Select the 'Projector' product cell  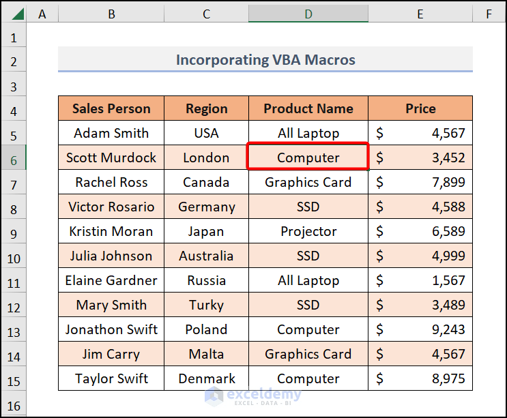pos(308,231)
